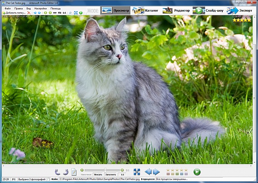Start slideshow with the large green play button
The image size is (258, 183).
(197, 172)
